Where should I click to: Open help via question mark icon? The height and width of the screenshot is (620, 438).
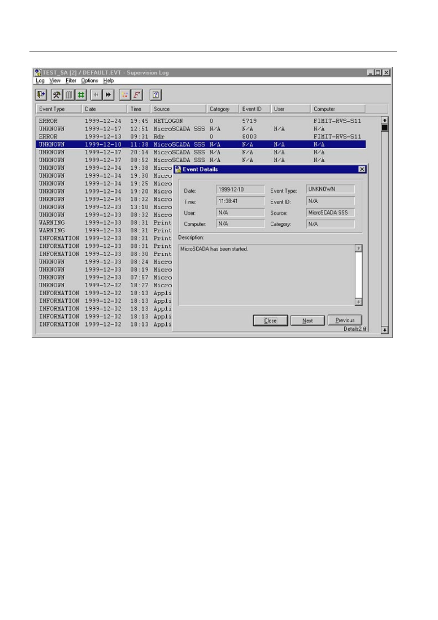(155, 95)
